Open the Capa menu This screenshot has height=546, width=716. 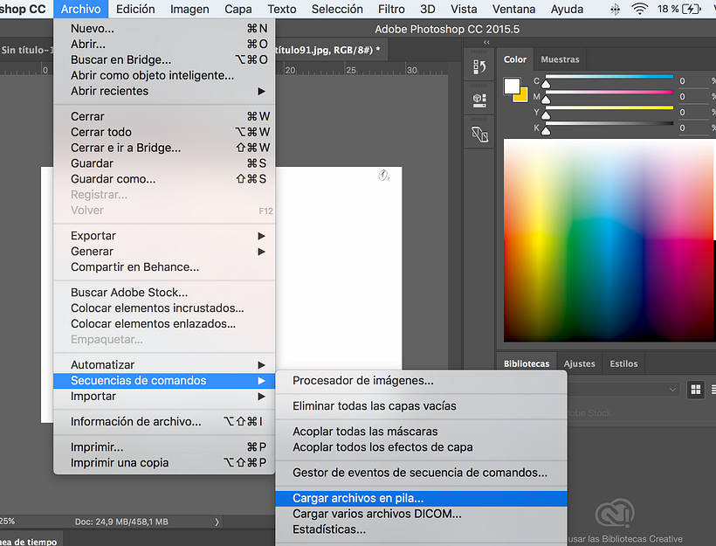pos(238,9)
